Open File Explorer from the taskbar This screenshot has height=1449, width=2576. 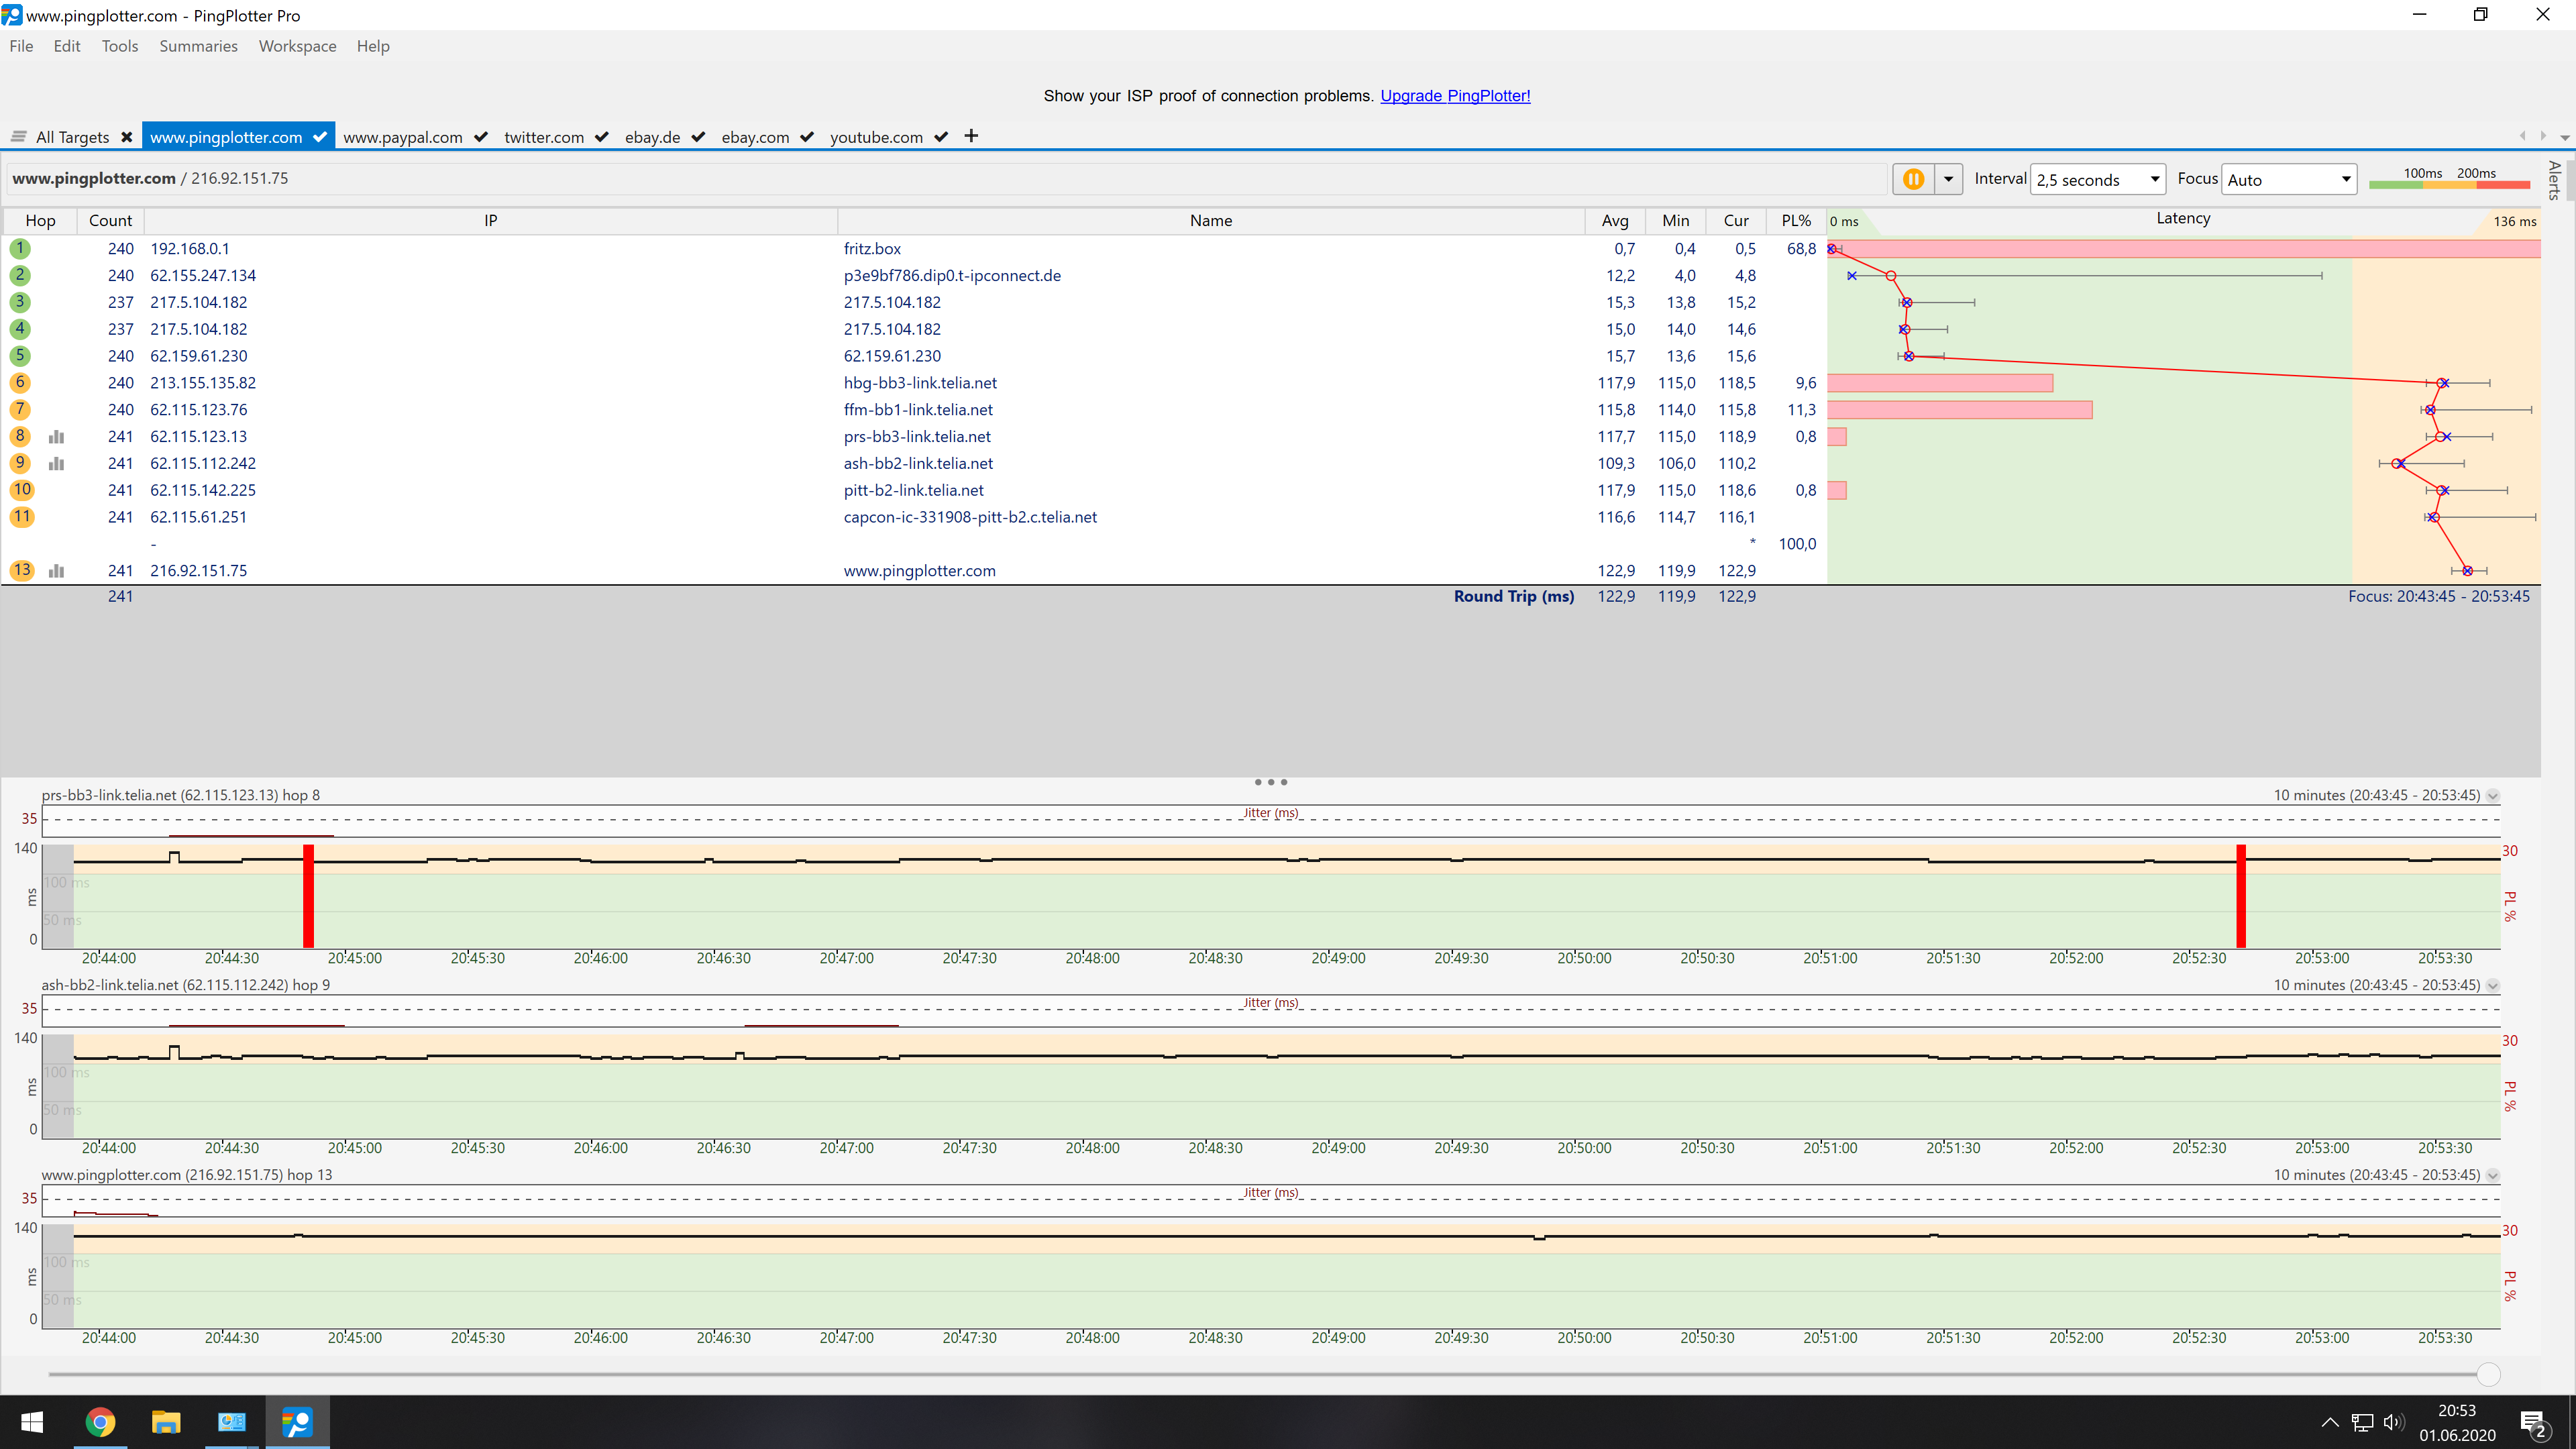point(166,1422)
